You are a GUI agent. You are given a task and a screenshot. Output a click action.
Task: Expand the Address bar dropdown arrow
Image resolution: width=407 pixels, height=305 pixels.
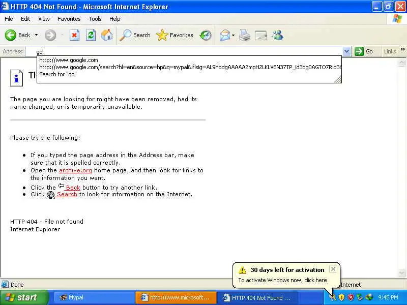pyautogui.click(x=346, y=51)
